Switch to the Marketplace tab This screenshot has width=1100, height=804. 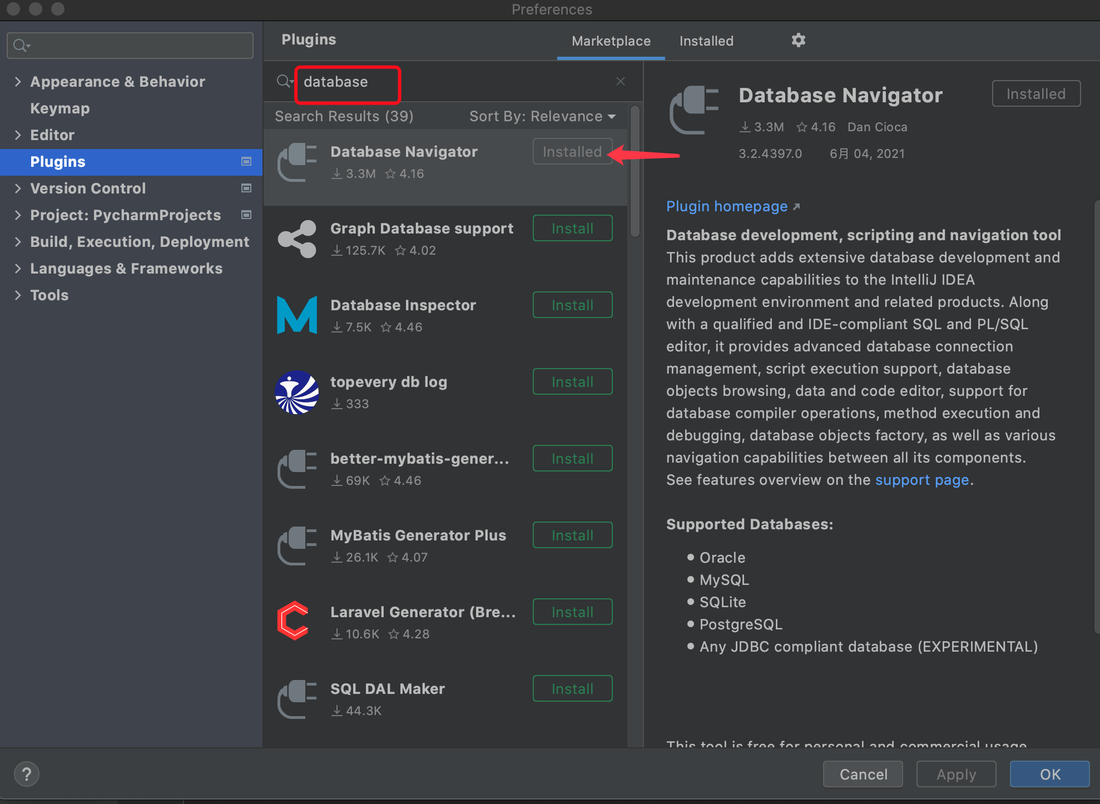click(611, 41)
